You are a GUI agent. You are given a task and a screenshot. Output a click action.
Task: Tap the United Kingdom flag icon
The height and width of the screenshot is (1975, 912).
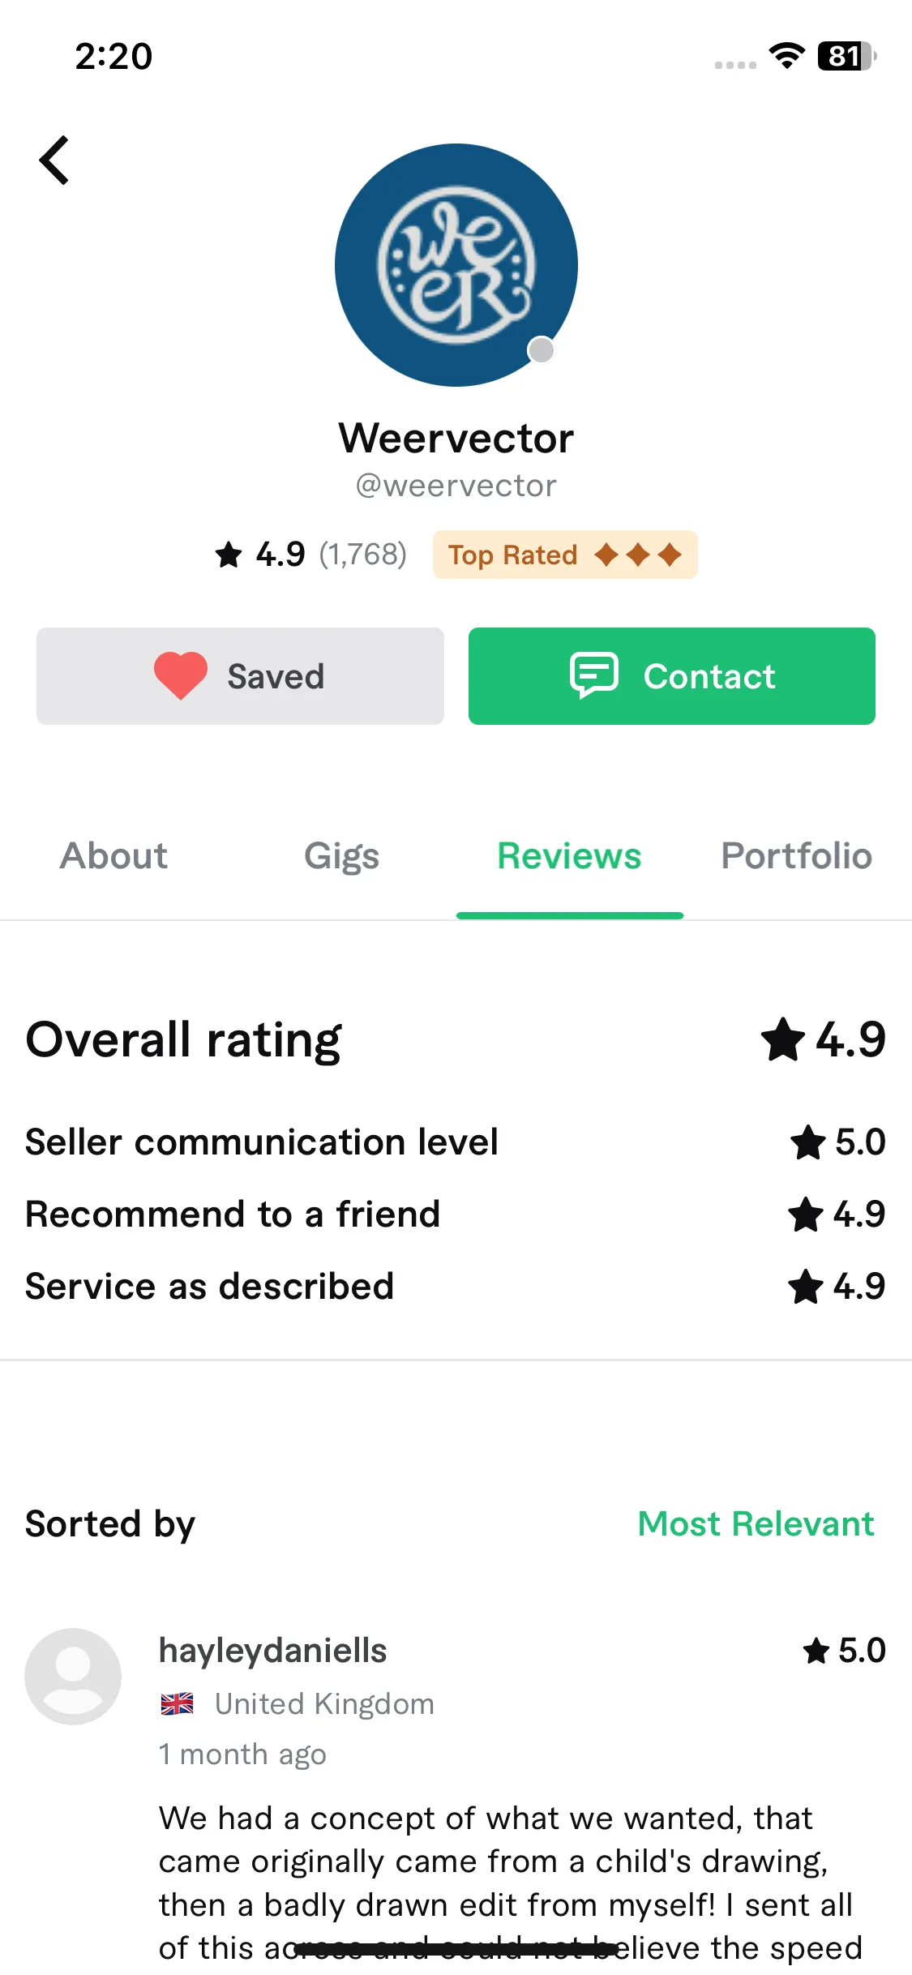pyautogui.click(x=177, y=1704)
